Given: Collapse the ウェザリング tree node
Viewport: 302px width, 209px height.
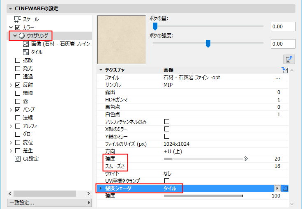Looking at the screenshot, I should click(x=15, y=36).
